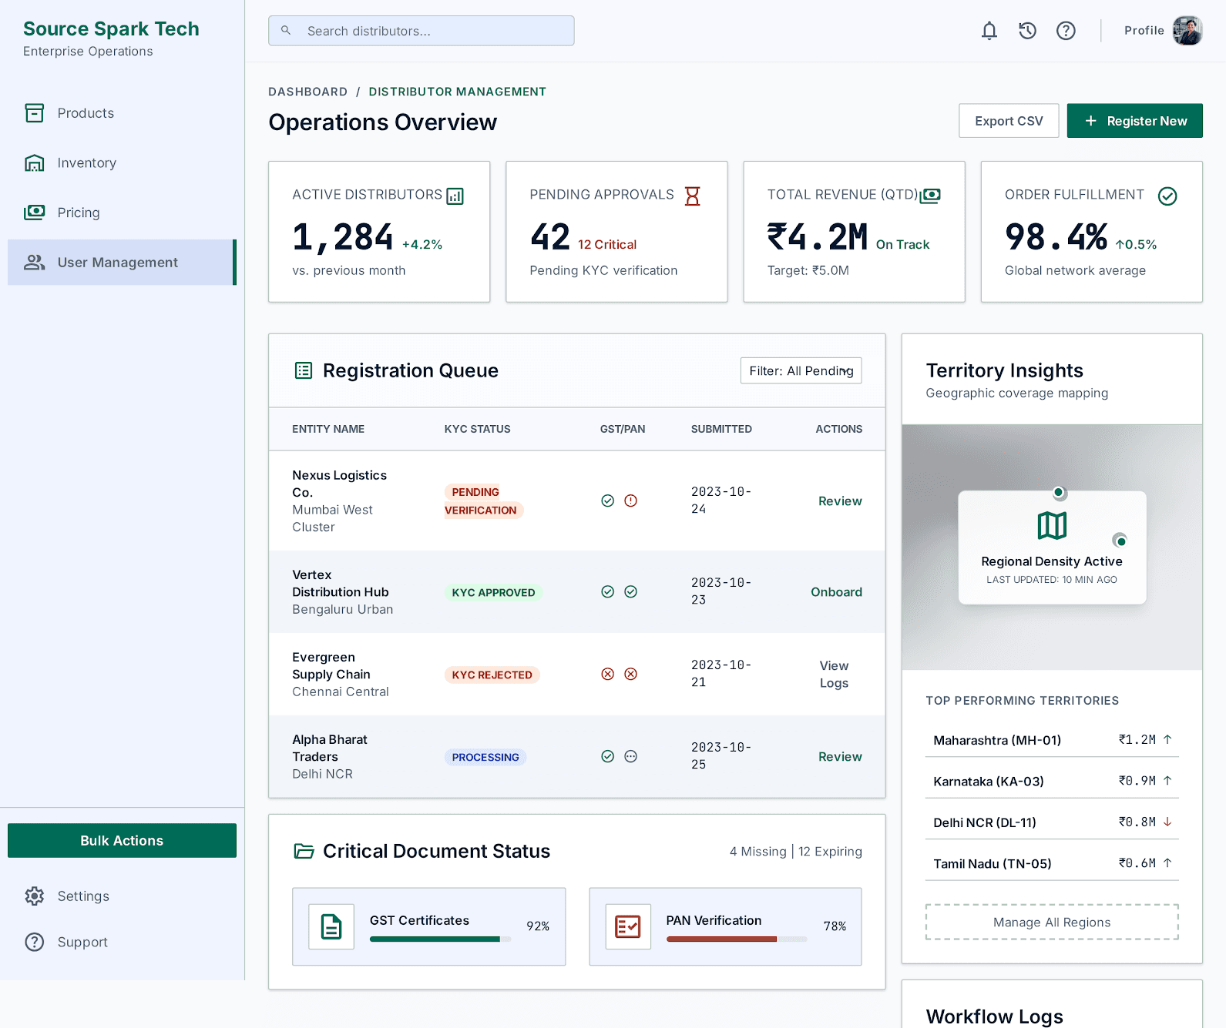Click the Products box icon in sidebar
Image resolution: width=1226 pixels, height=1028 pixels.
coord(35,113)
